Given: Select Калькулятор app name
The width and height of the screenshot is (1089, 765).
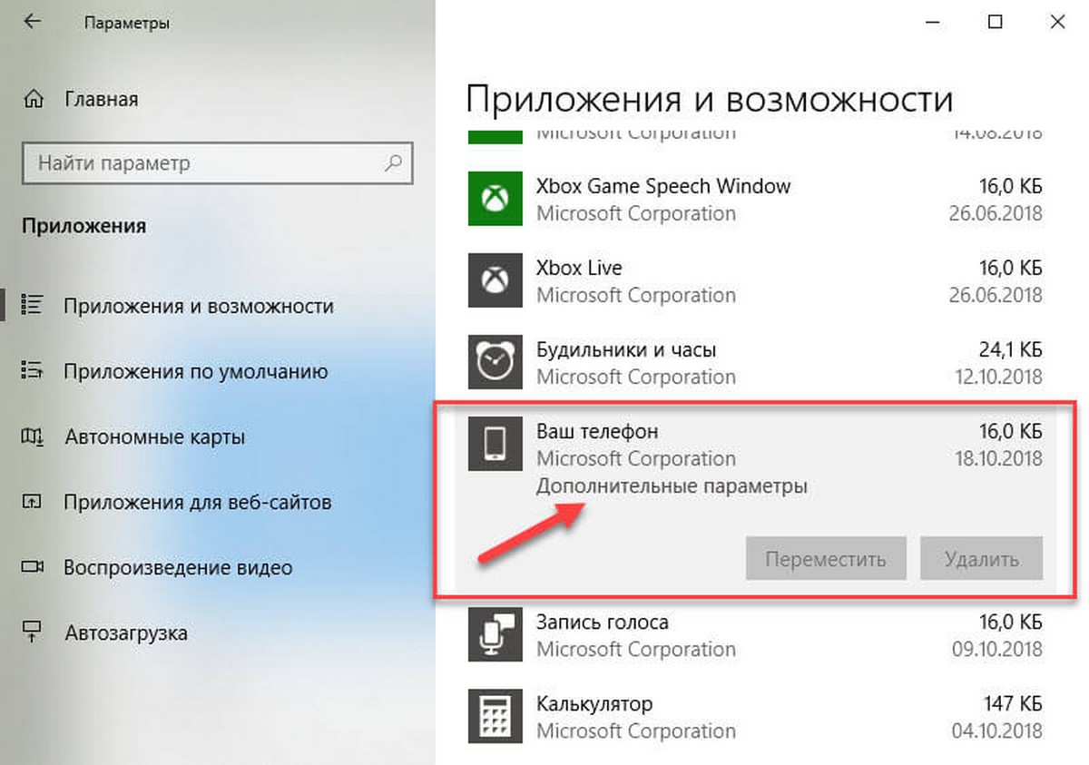Looking at the screenshot, I should [x=594, y=704].
